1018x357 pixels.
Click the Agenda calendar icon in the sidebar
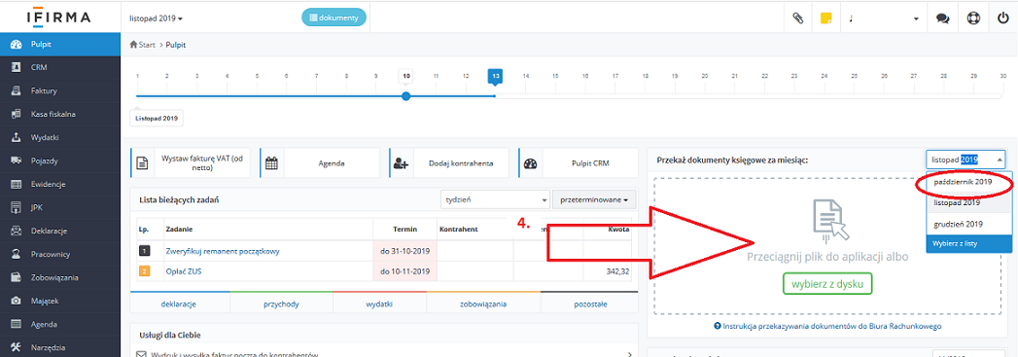tap(17, 325)
